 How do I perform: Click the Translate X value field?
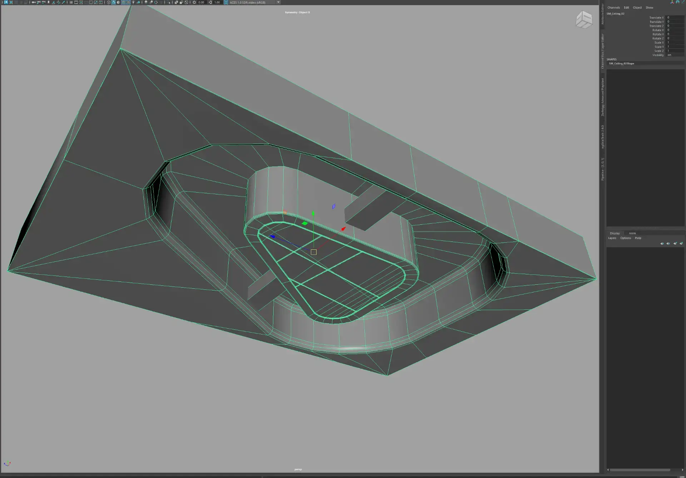point(675,18)
